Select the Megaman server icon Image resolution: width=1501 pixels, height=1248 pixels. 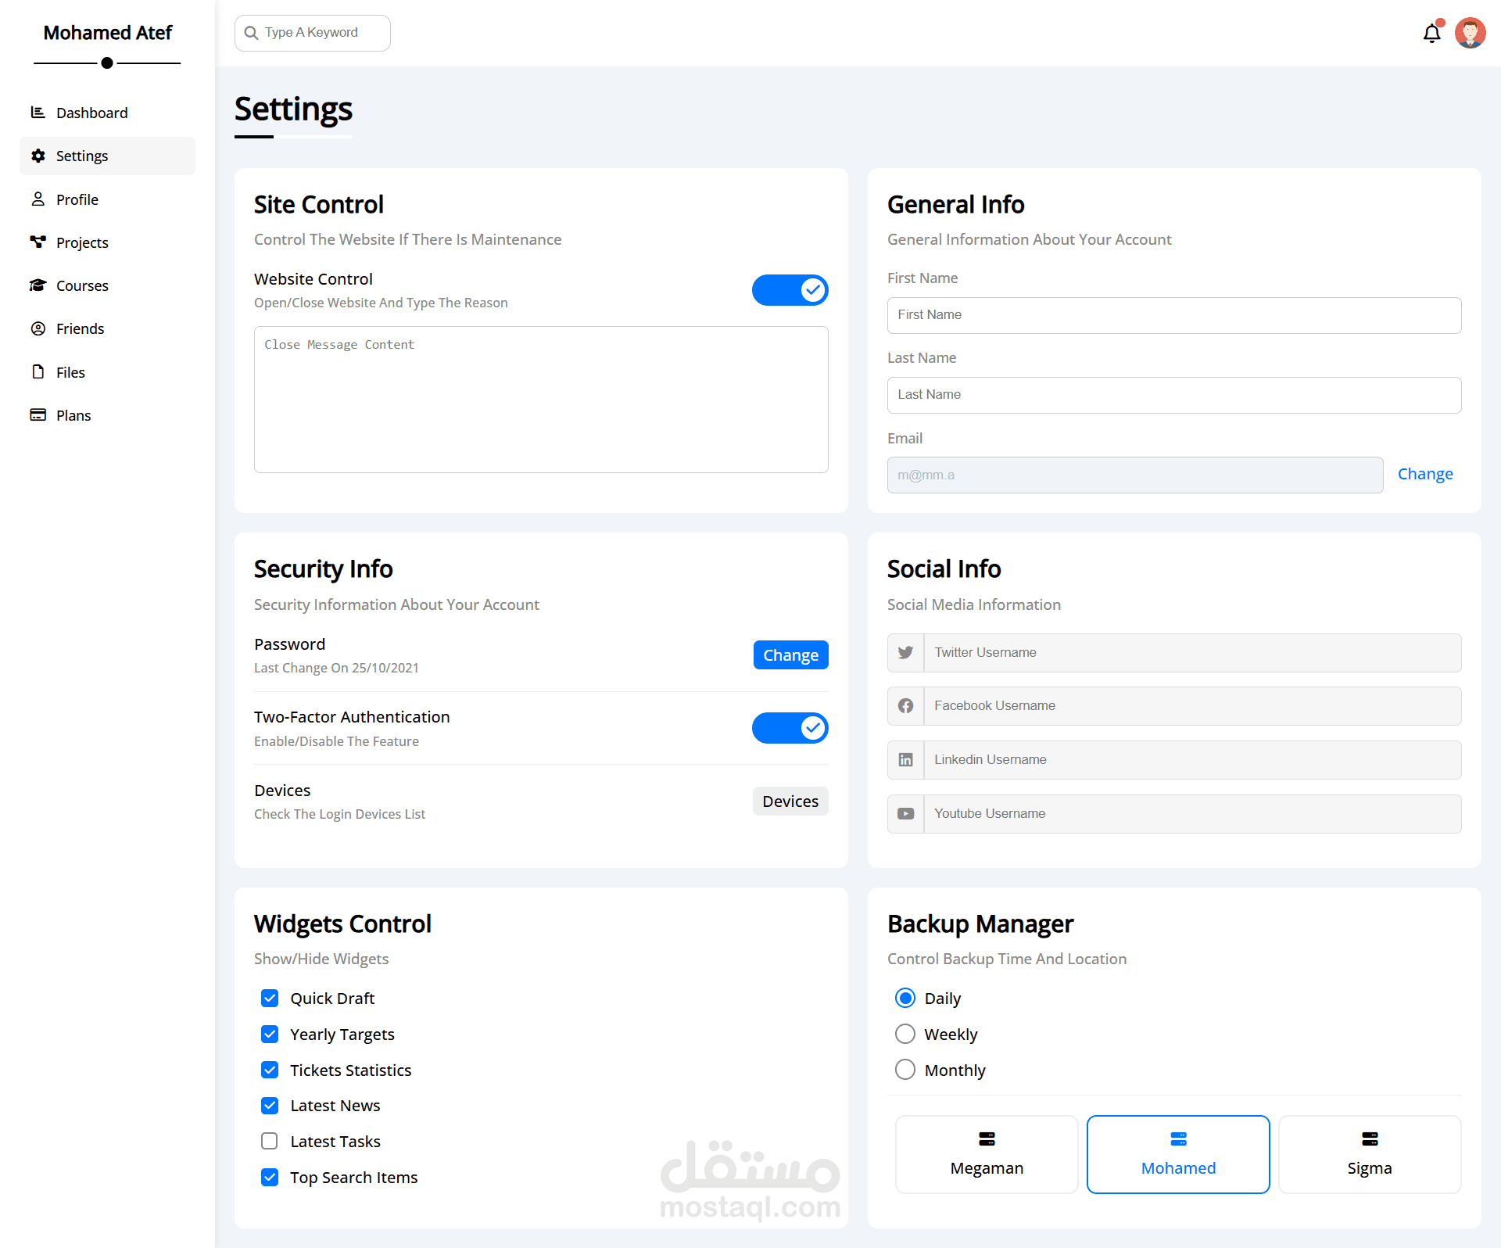click(987, 1139)
